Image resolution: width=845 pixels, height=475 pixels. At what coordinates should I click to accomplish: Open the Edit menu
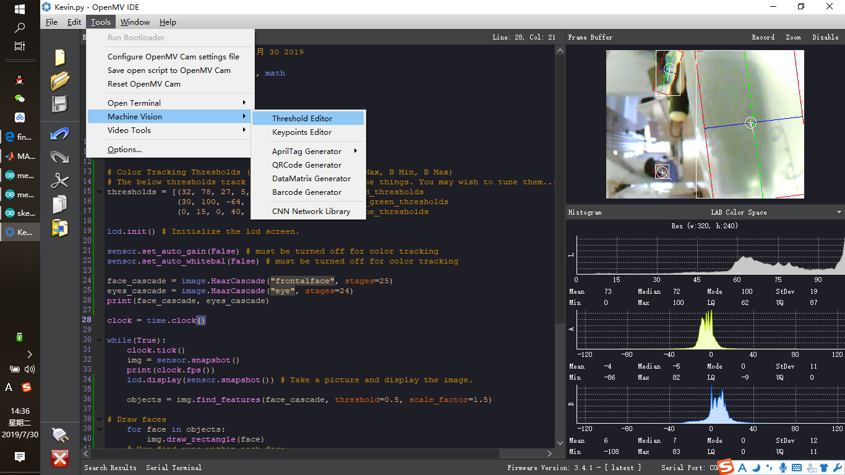pos(74,22)
